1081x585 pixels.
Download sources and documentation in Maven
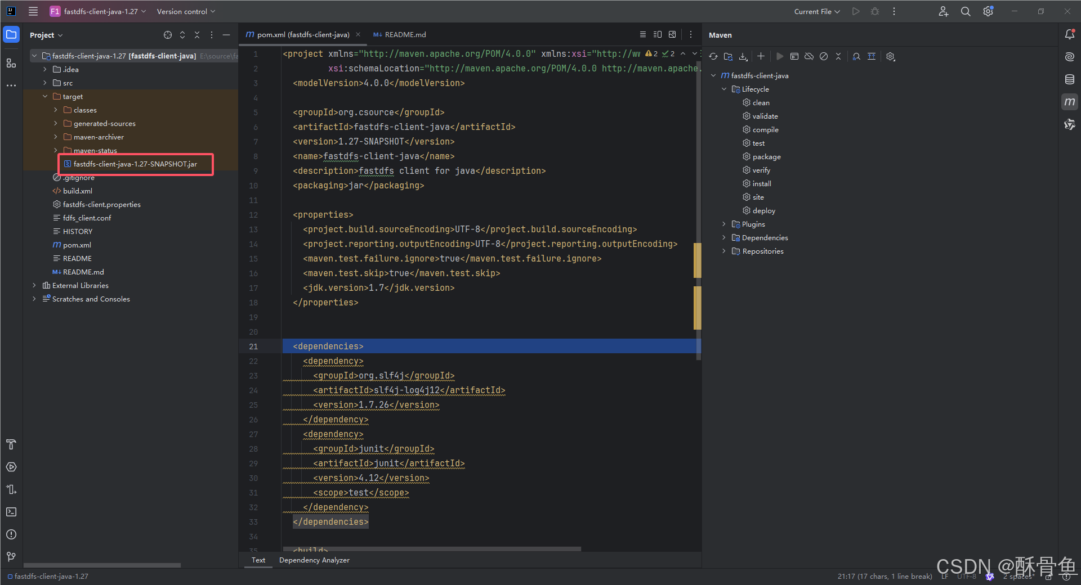click(743, 56)
